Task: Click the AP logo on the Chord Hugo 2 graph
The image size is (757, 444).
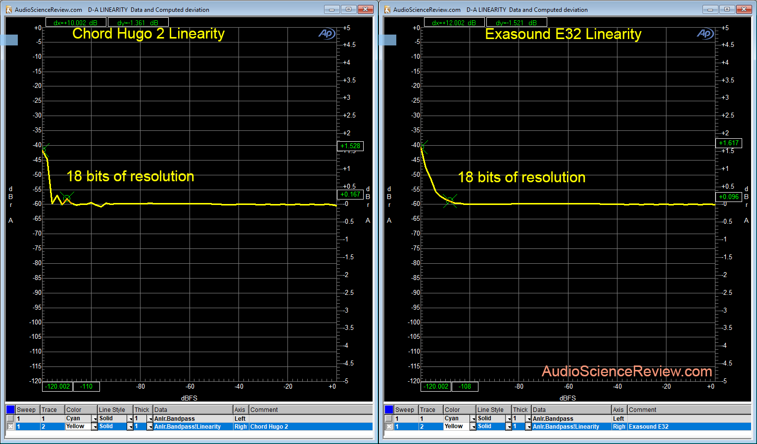Action: (327, 34)
